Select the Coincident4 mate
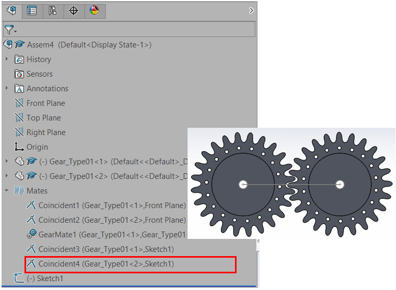The image size is (396, 290). click(106, 264)
